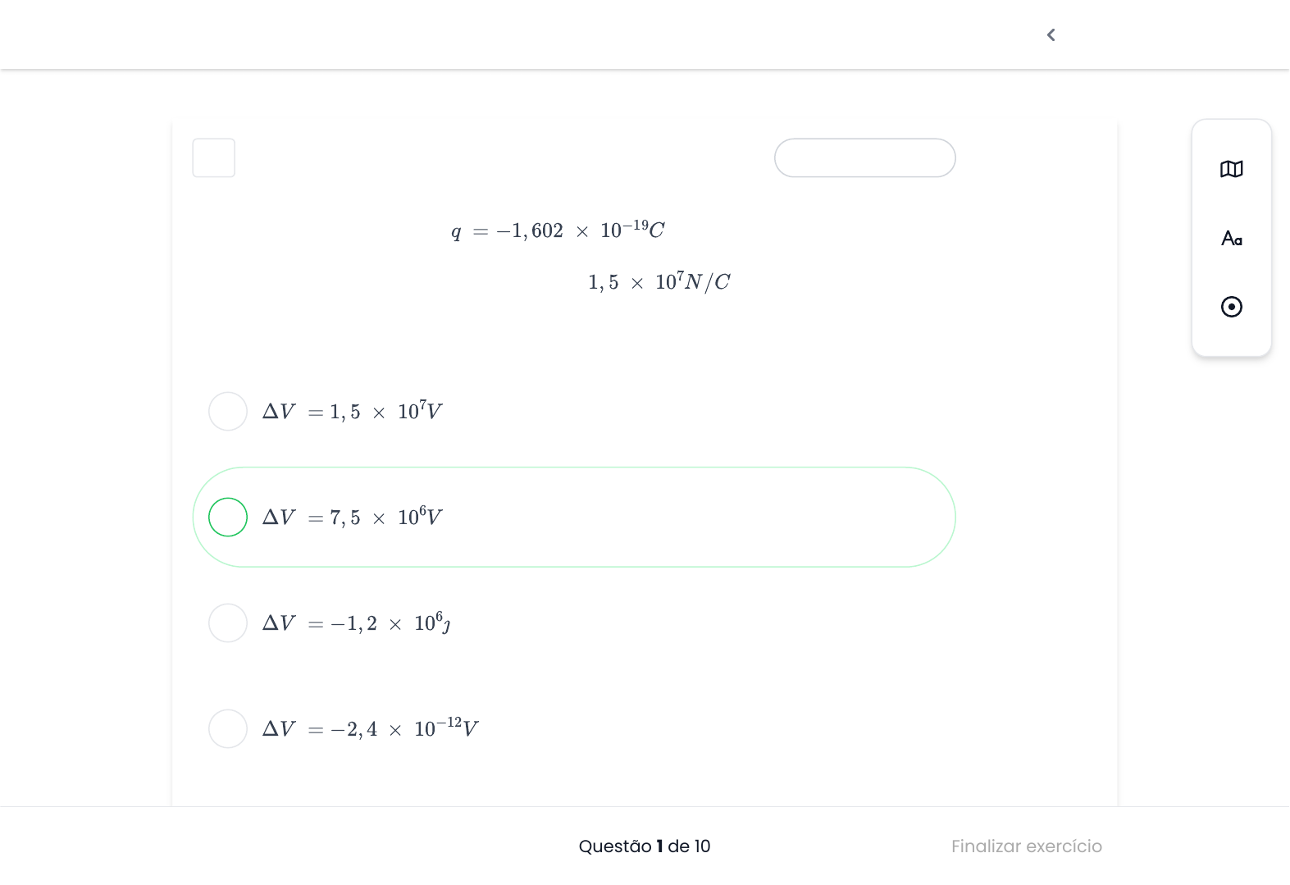Click the 1,5 × 10⁷ N/C field value
Screen dimensions: 1290x885
pos(659,282)
